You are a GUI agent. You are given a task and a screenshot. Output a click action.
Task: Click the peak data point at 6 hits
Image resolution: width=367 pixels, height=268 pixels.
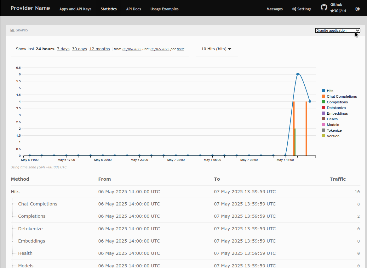[x=297, y=74]
